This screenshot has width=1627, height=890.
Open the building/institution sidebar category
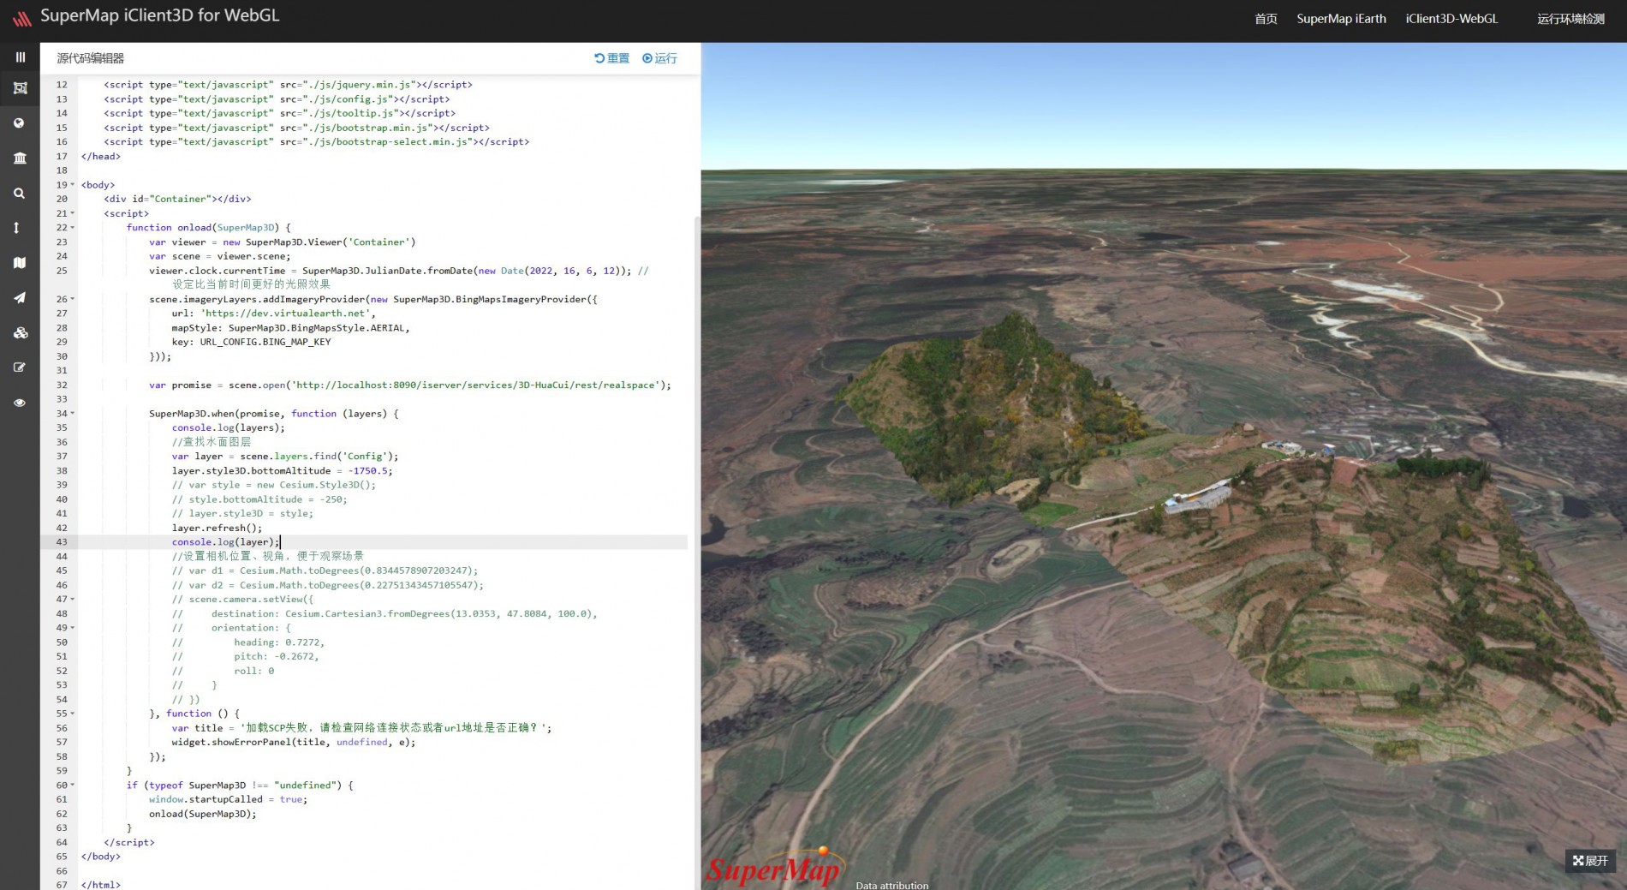(20, 158)
